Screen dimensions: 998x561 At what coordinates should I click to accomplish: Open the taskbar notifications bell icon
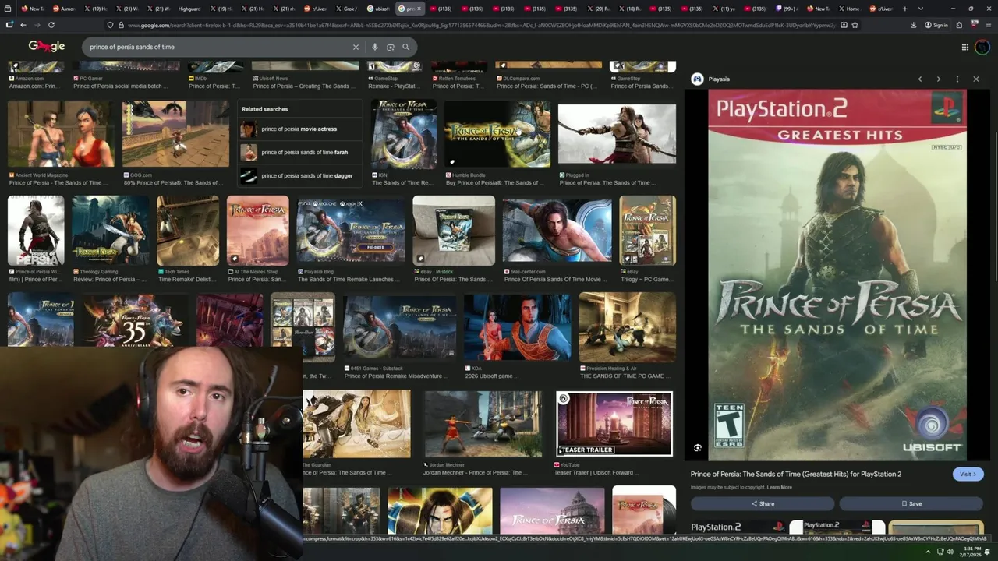click(988, 552)
